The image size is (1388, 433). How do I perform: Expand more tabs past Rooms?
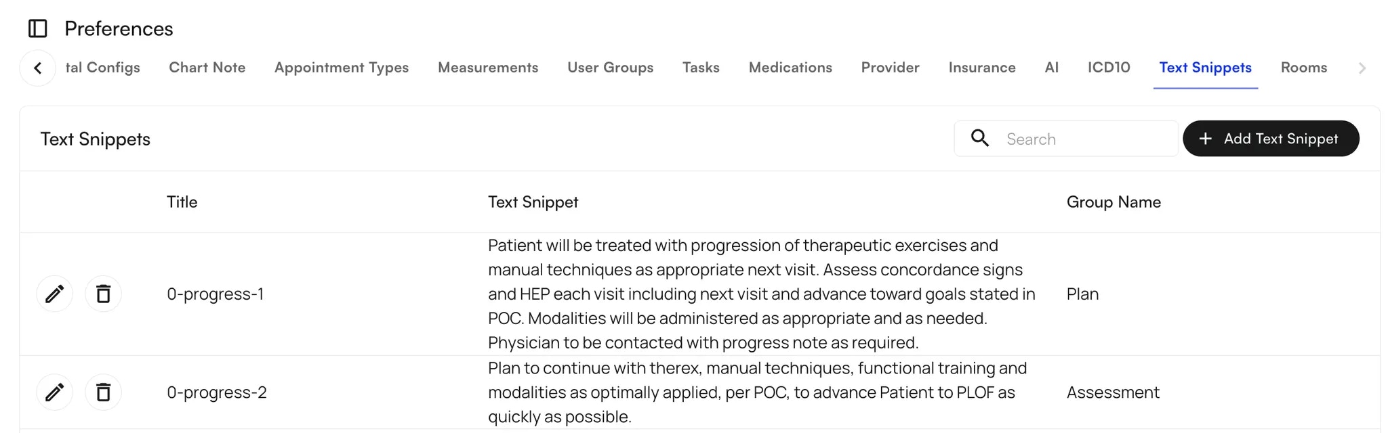coord(1363,68)
